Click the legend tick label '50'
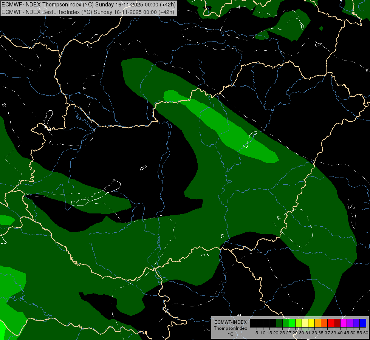 click(x=353, y=333)
